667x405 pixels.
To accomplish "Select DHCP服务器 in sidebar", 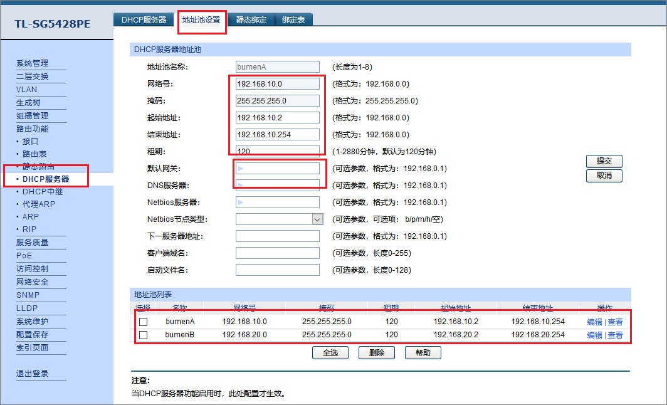I will 46,179.
